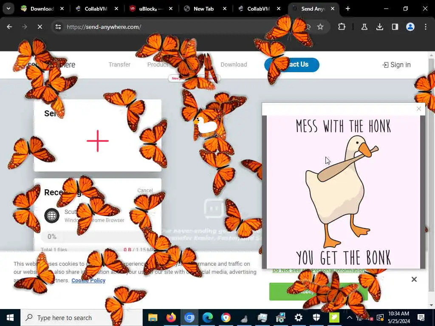Toggle the browser side panel

(x=395, y=27)
